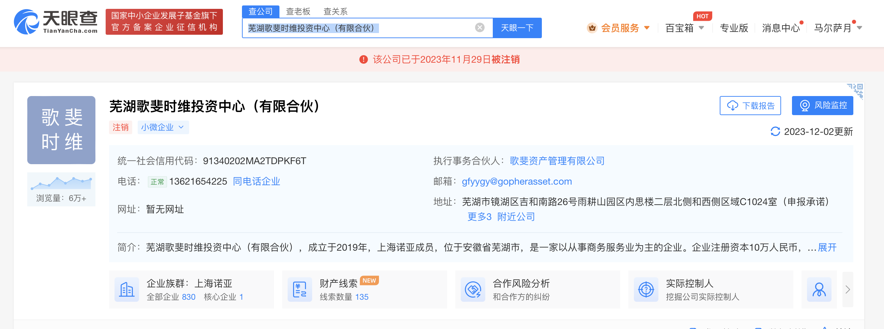884x329 pixels.
Task: Click the HOT badge above 百宝箱
Action: click(702, 16)
